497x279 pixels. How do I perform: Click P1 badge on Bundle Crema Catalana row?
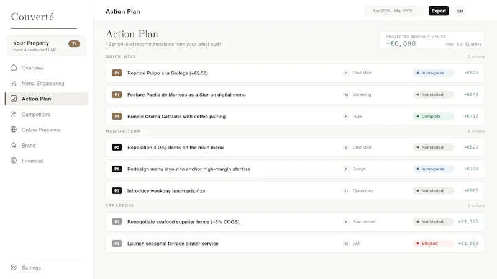(117, 117)
